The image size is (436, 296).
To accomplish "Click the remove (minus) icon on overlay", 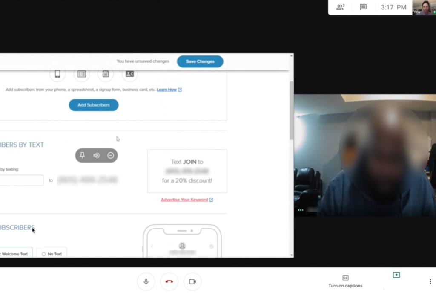I will (111, 155).
